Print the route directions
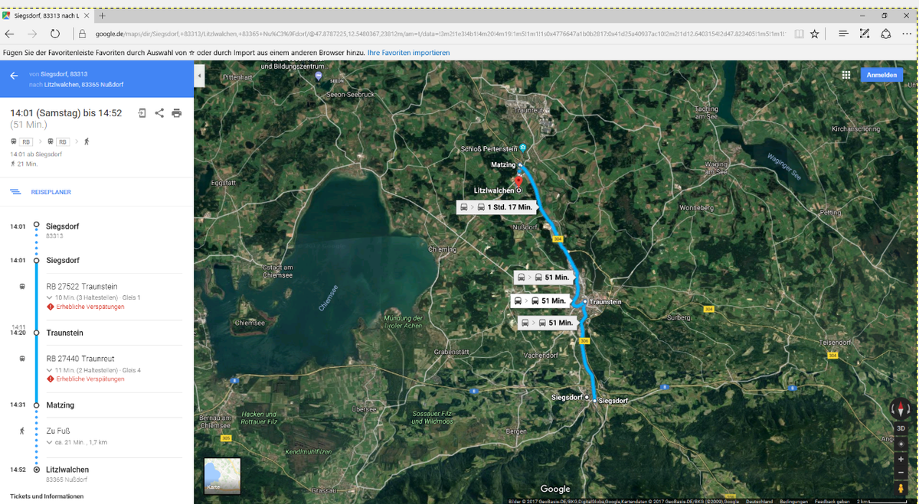This screenshot has height=504, width=919. tap(177, 113)
